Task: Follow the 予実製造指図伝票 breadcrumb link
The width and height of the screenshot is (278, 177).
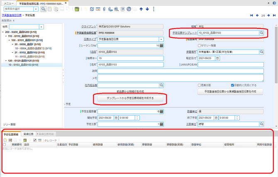Action: tap(12, 15)
